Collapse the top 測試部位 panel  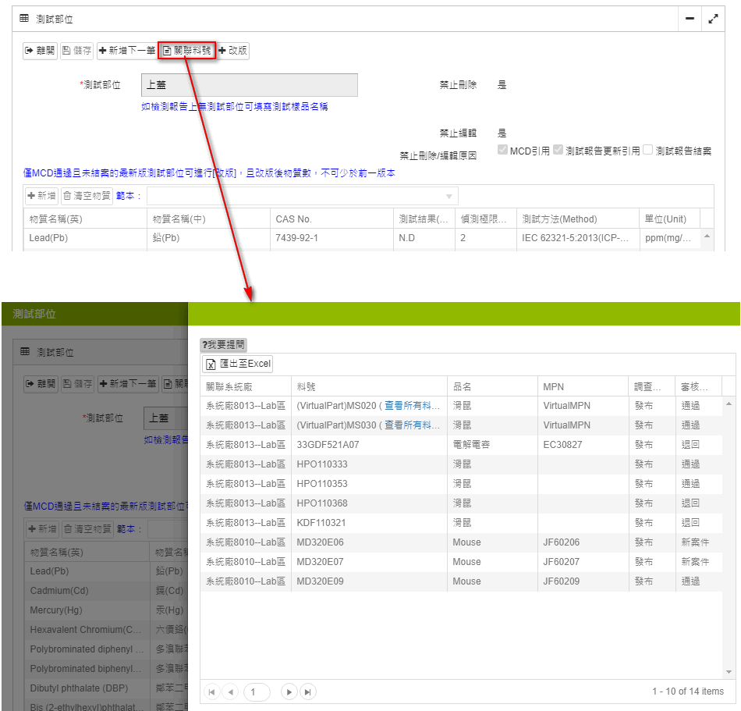pos(690,19)
